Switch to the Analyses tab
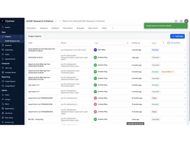This screenshot has width=190, height=143. click(81, 28)
